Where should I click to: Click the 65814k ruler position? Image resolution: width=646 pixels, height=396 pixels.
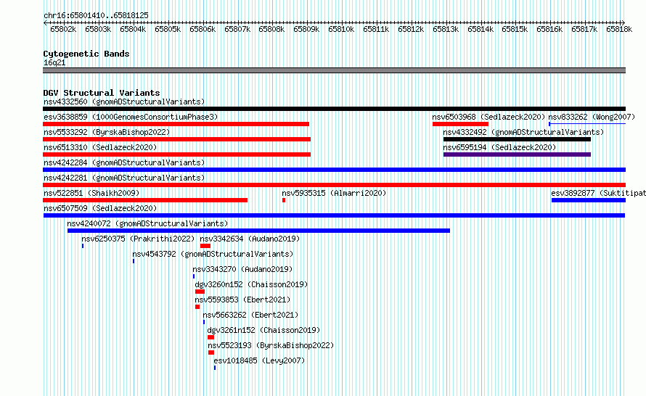click(481, 29)
